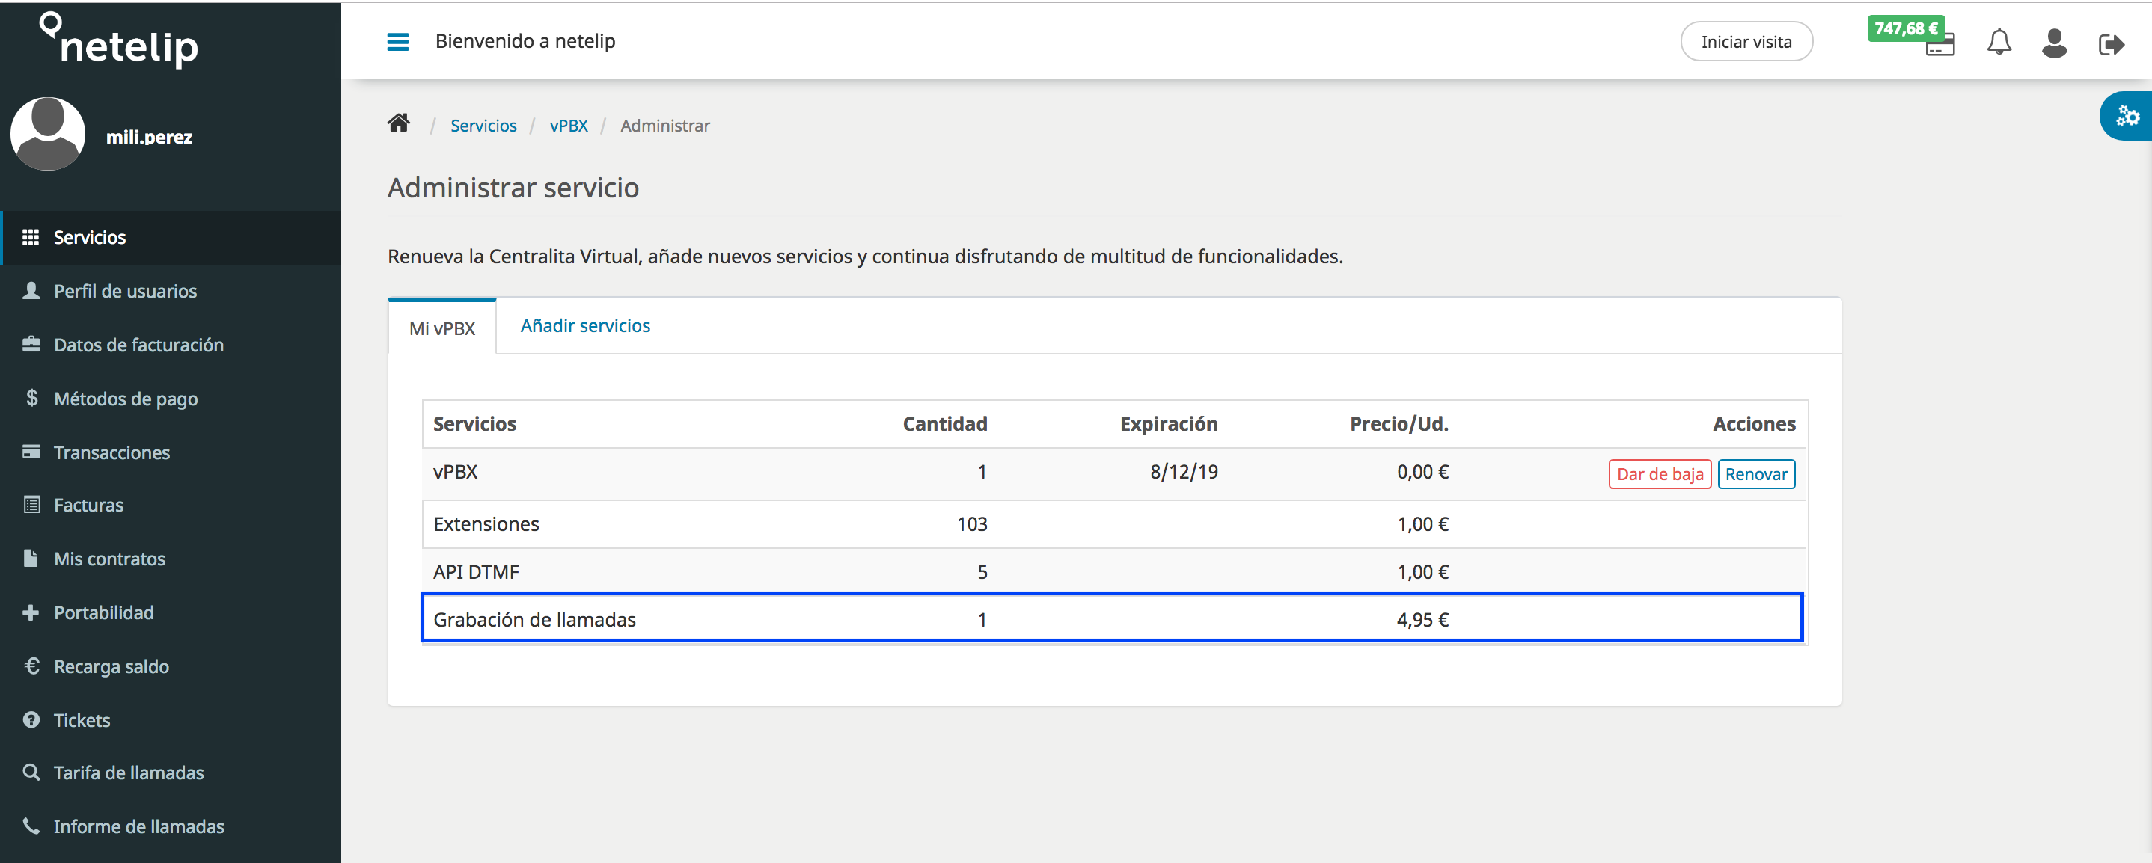Click the Informe de llamadas phone icon
This screenshot has height=863, width=2152.
click(31, 826)
